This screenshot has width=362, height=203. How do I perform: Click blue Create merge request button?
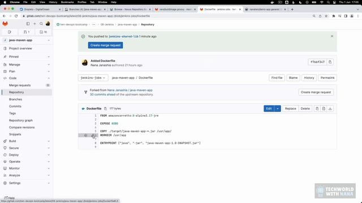tap(105, 45)
